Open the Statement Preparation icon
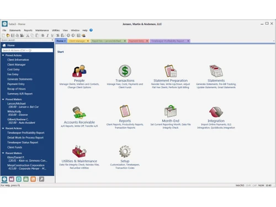 coord(171,71)
